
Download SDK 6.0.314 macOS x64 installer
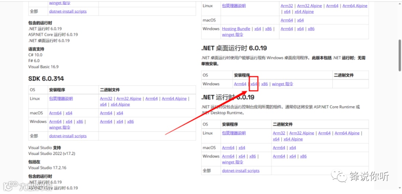(x=69, y=113)
